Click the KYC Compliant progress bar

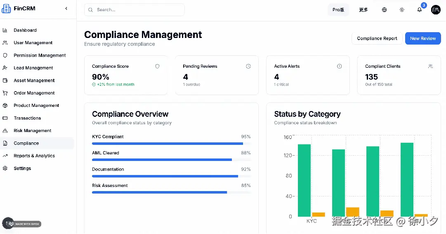(171, 144)
